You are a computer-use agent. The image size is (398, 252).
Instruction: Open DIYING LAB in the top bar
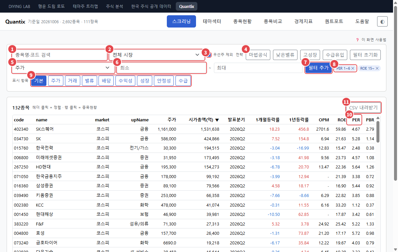coord(19,6)
